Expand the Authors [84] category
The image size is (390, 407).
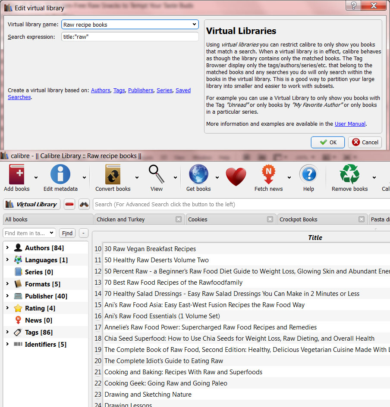point(7,248)
